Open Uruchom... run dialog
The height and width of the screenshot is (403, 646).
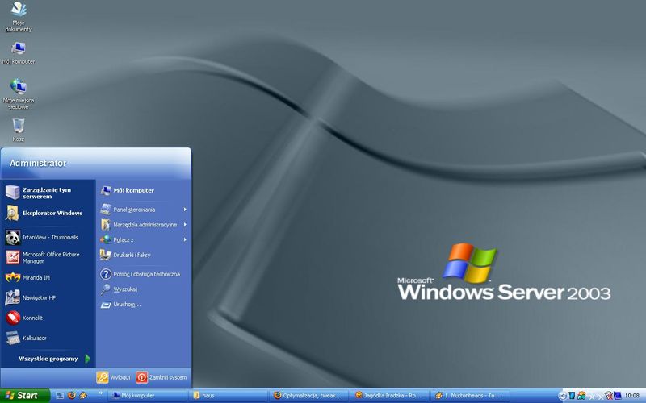coord(144,305)
